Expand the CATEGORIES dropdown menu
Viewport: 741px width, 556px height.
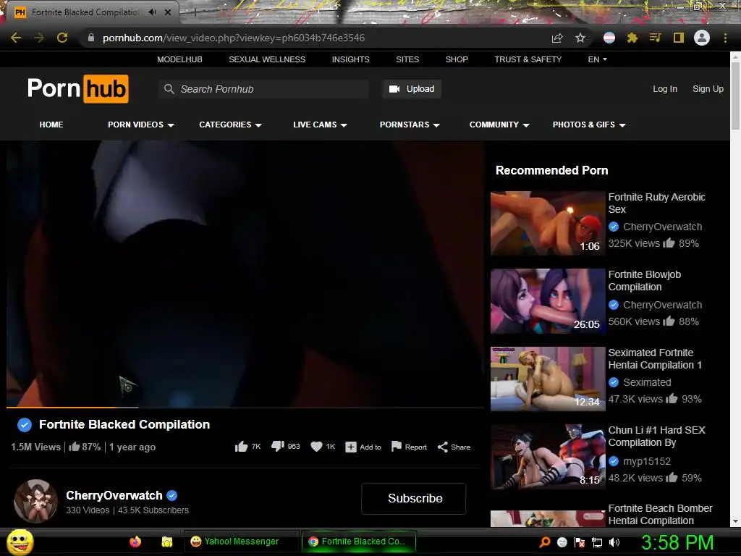(230, 125)
